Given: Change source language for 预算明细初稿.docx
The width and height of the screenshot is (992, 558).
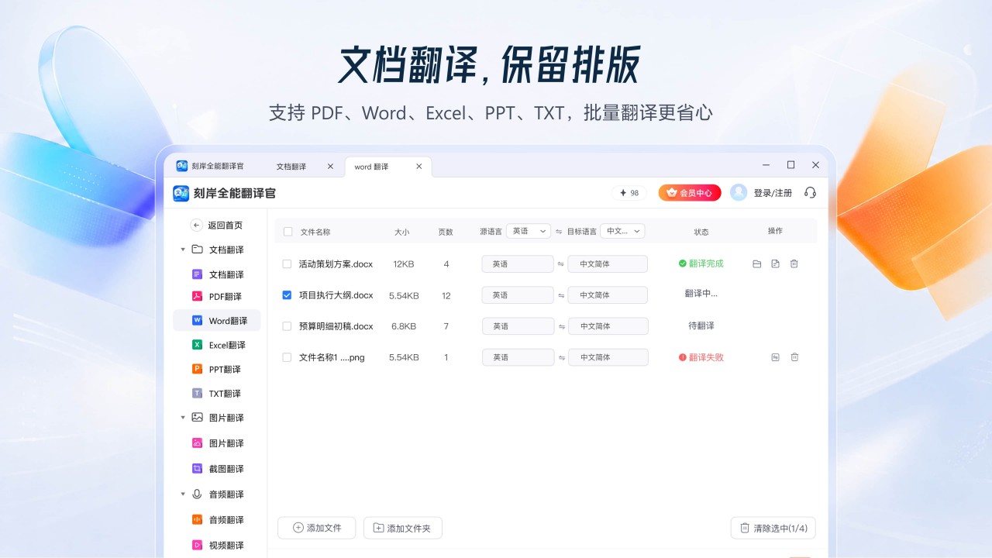Looking at the screenshot, I should [x=518, y=326].
